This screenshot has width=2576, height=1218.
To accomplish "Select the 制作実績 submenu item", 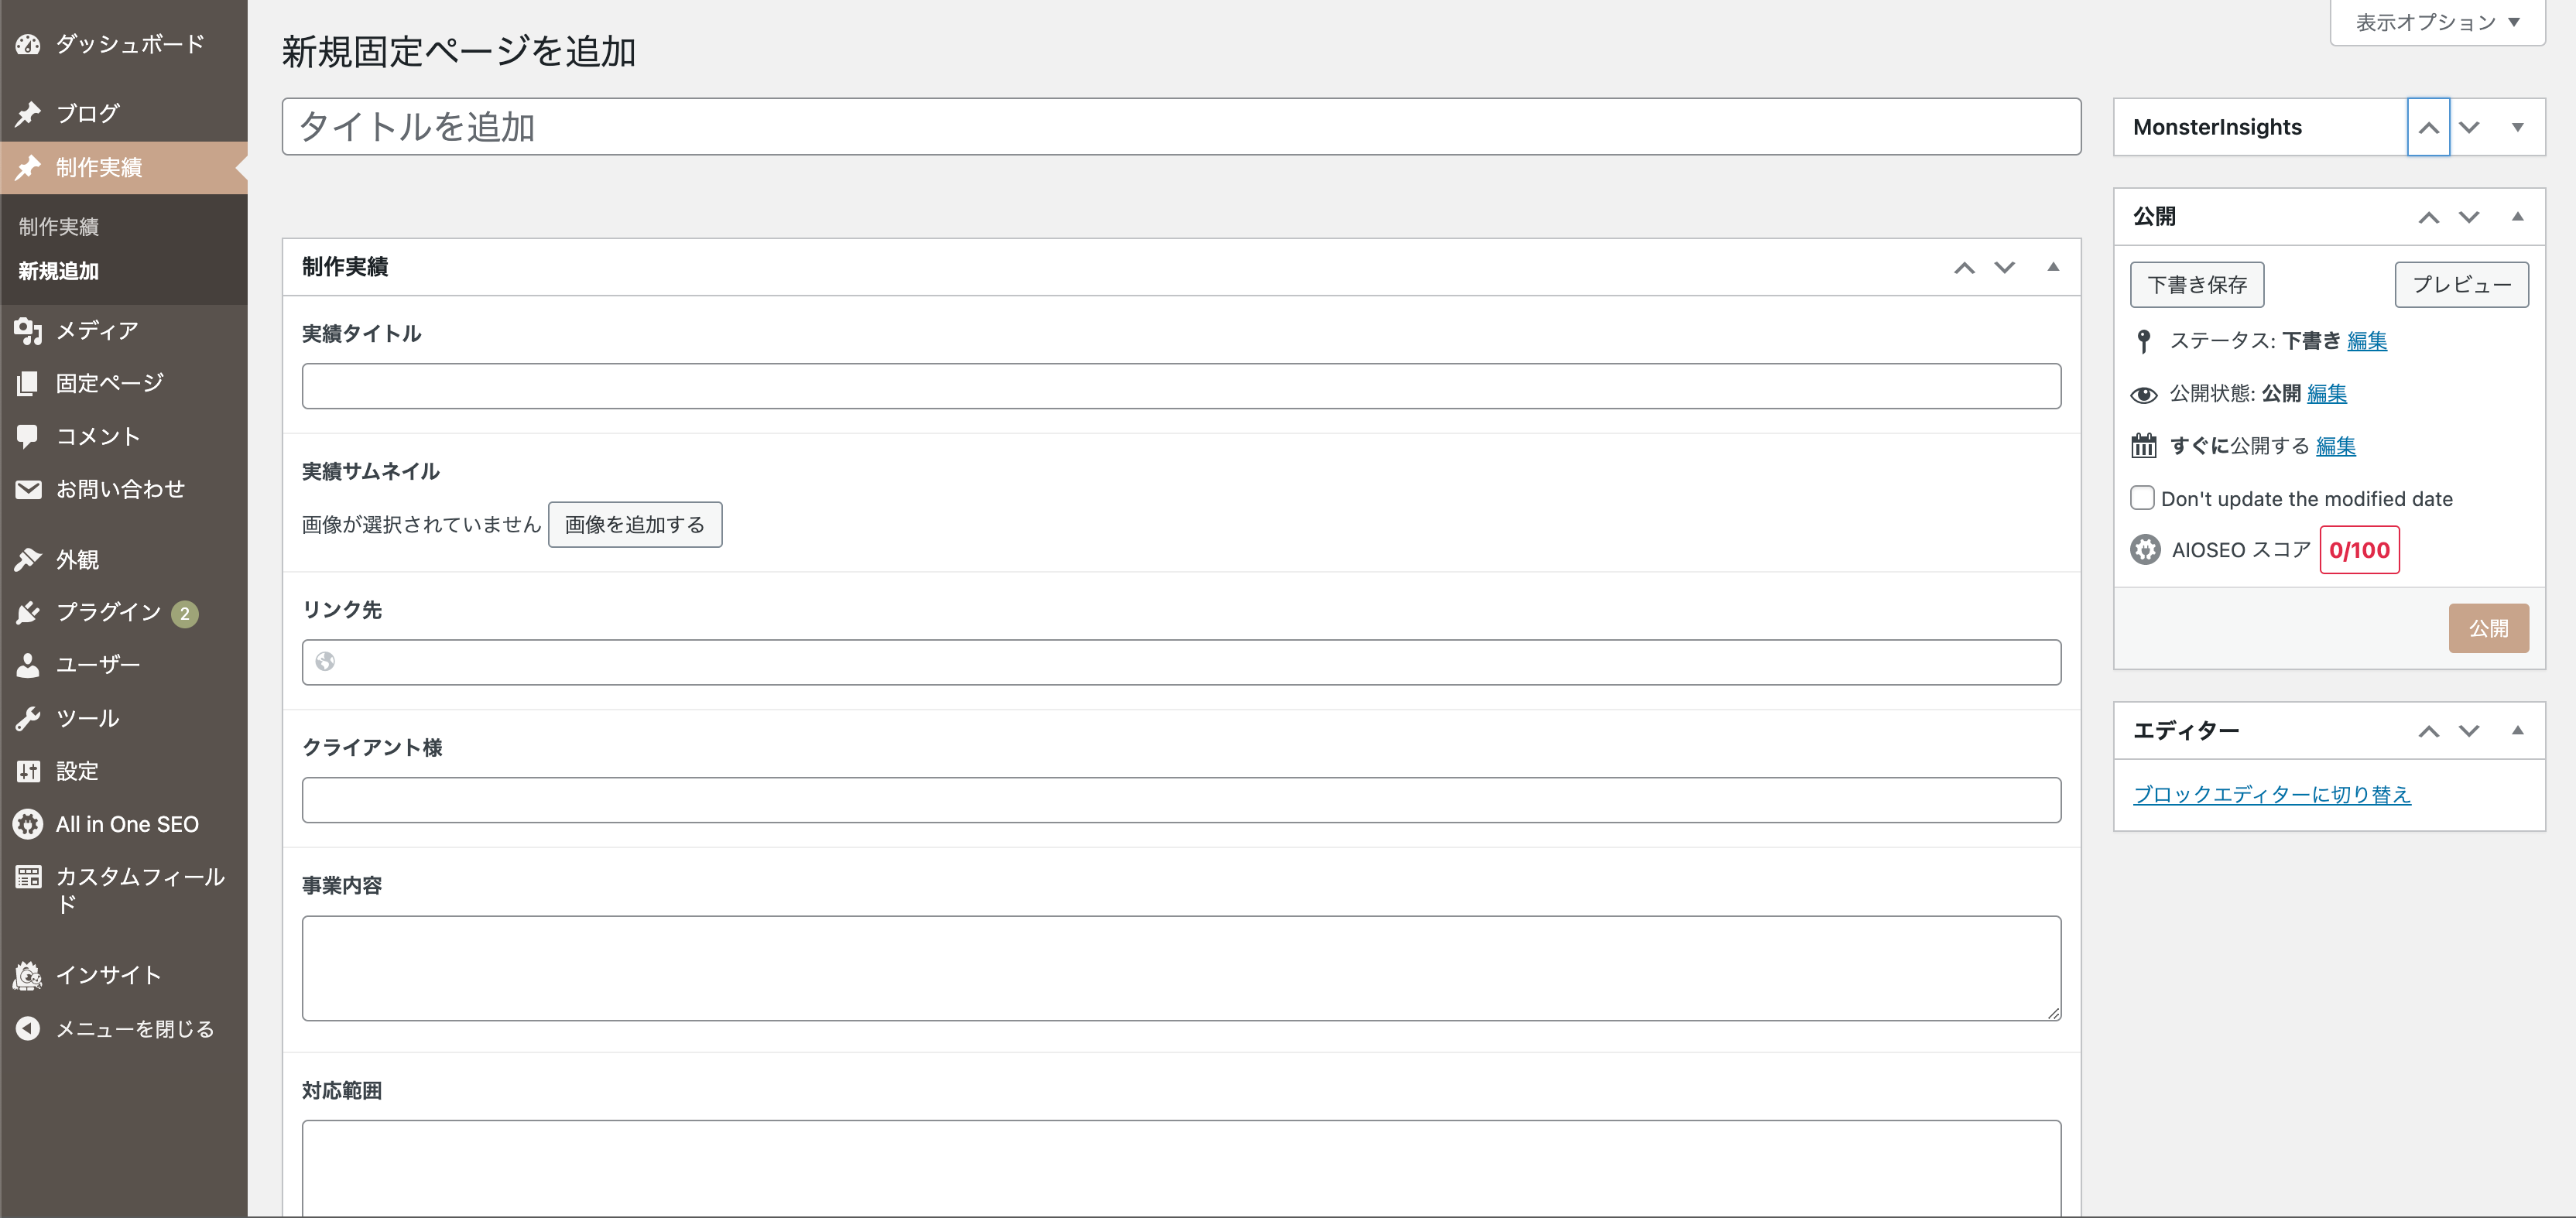I will pyautogui.click(x=59, y=227).
